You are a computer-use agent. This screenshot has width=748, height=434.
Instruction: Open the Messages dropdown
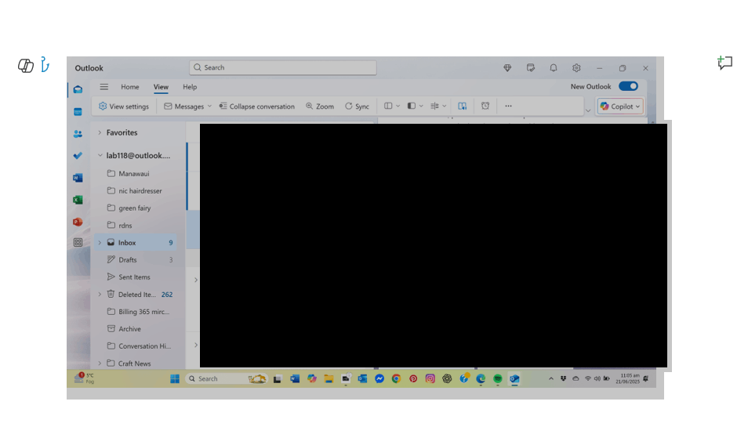coord(187,107)
